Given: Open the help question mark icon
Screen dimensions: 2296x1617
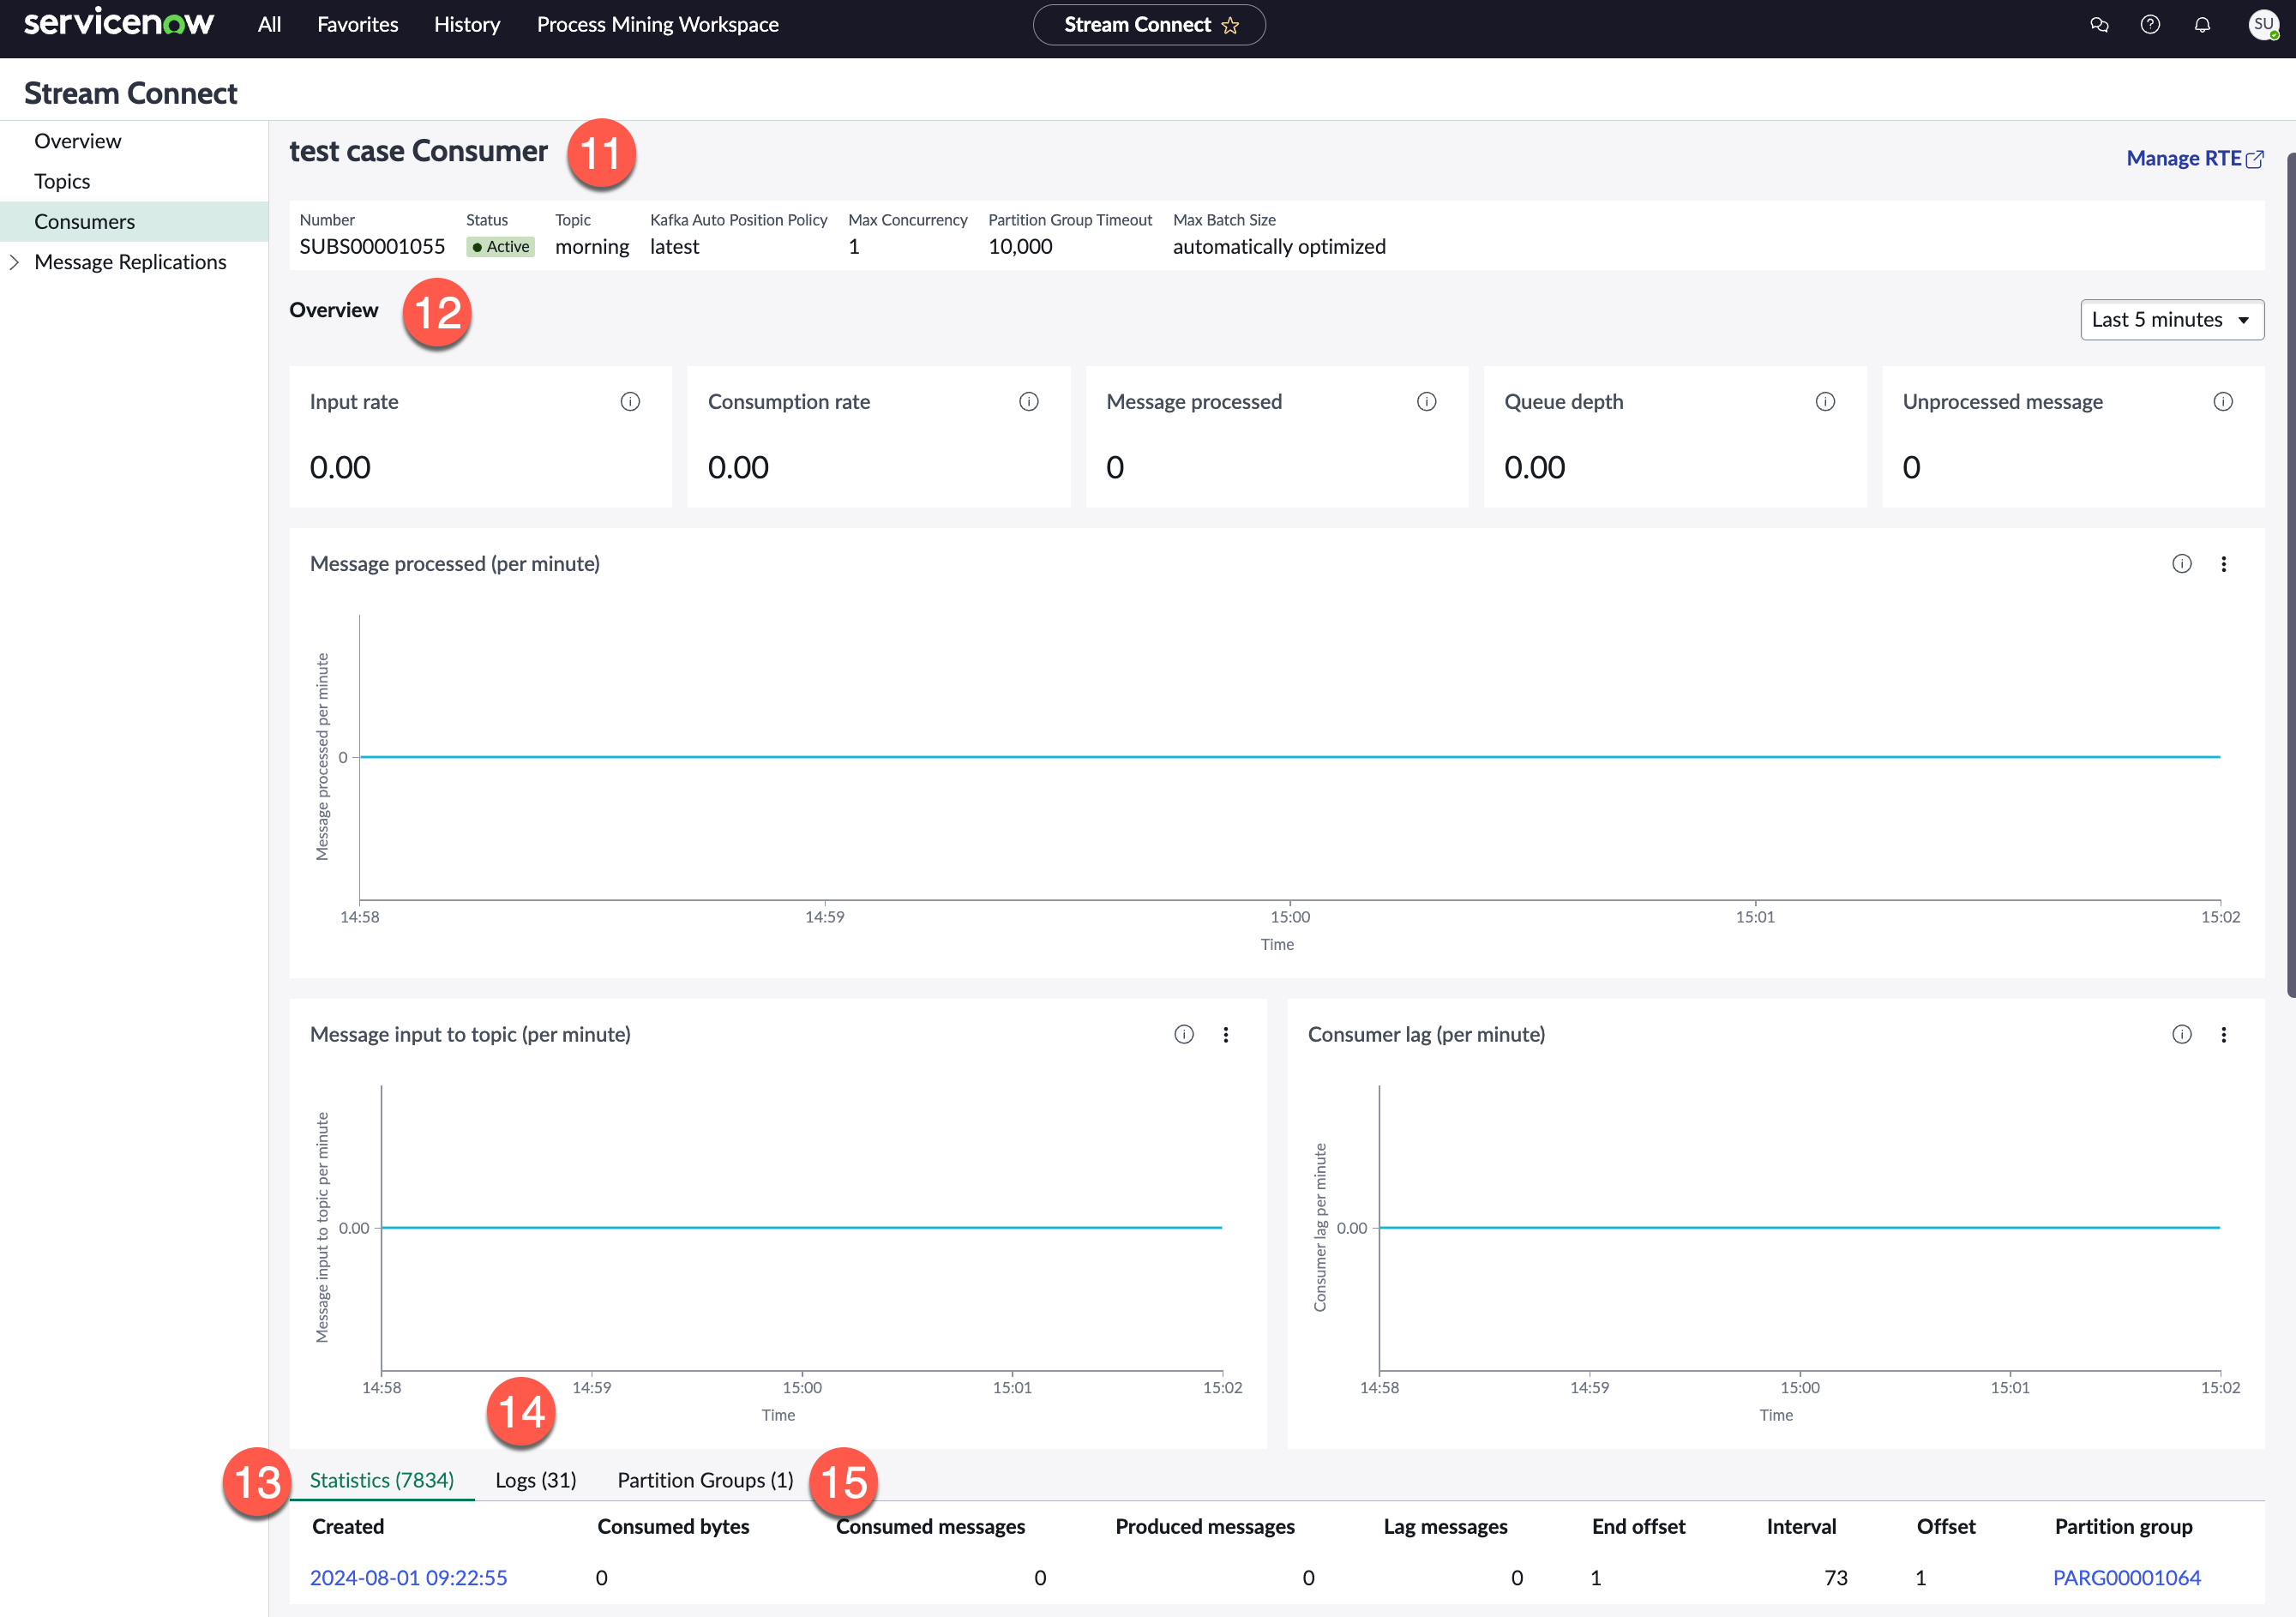Looking at the screenshot, I should click(2150, 25).
